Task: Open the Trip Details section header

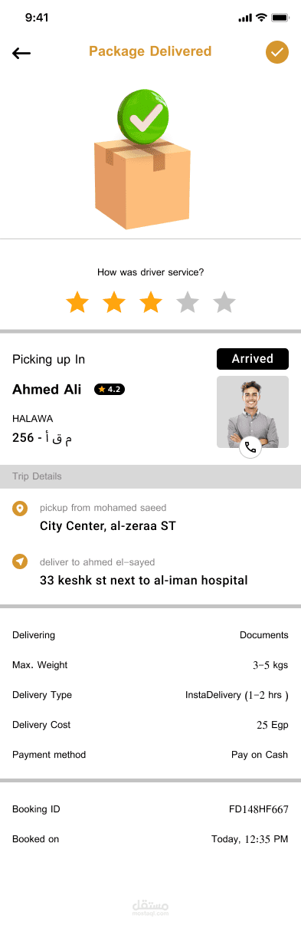Action: (x=150, y=476)
